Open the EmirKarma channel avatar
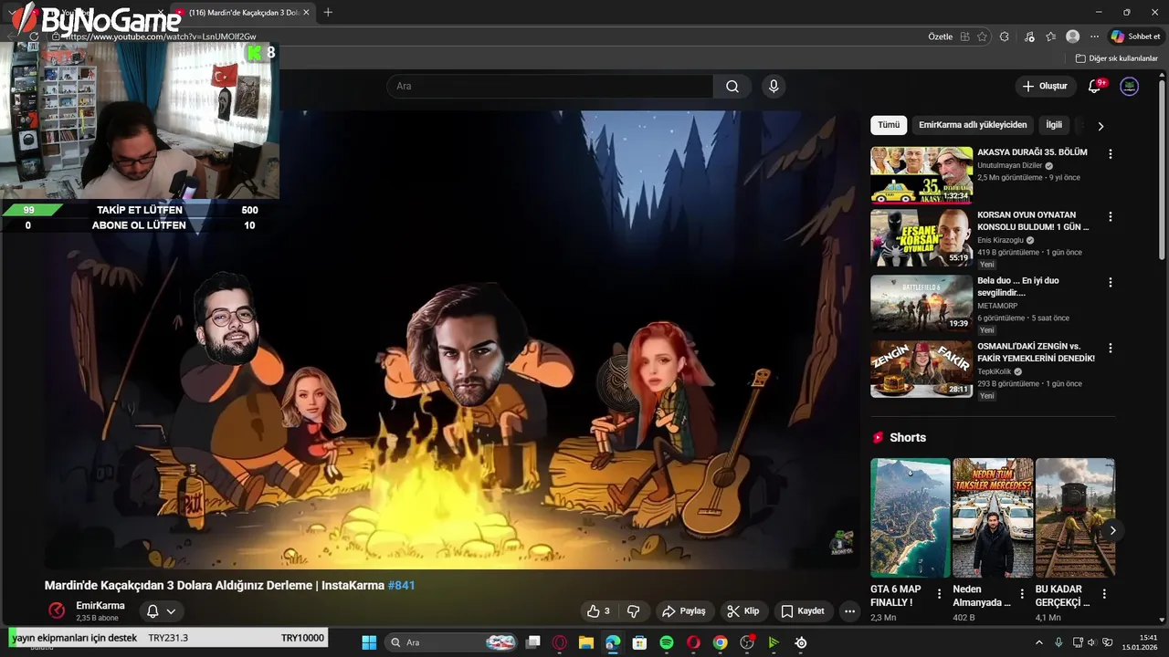 pos(57,610)
